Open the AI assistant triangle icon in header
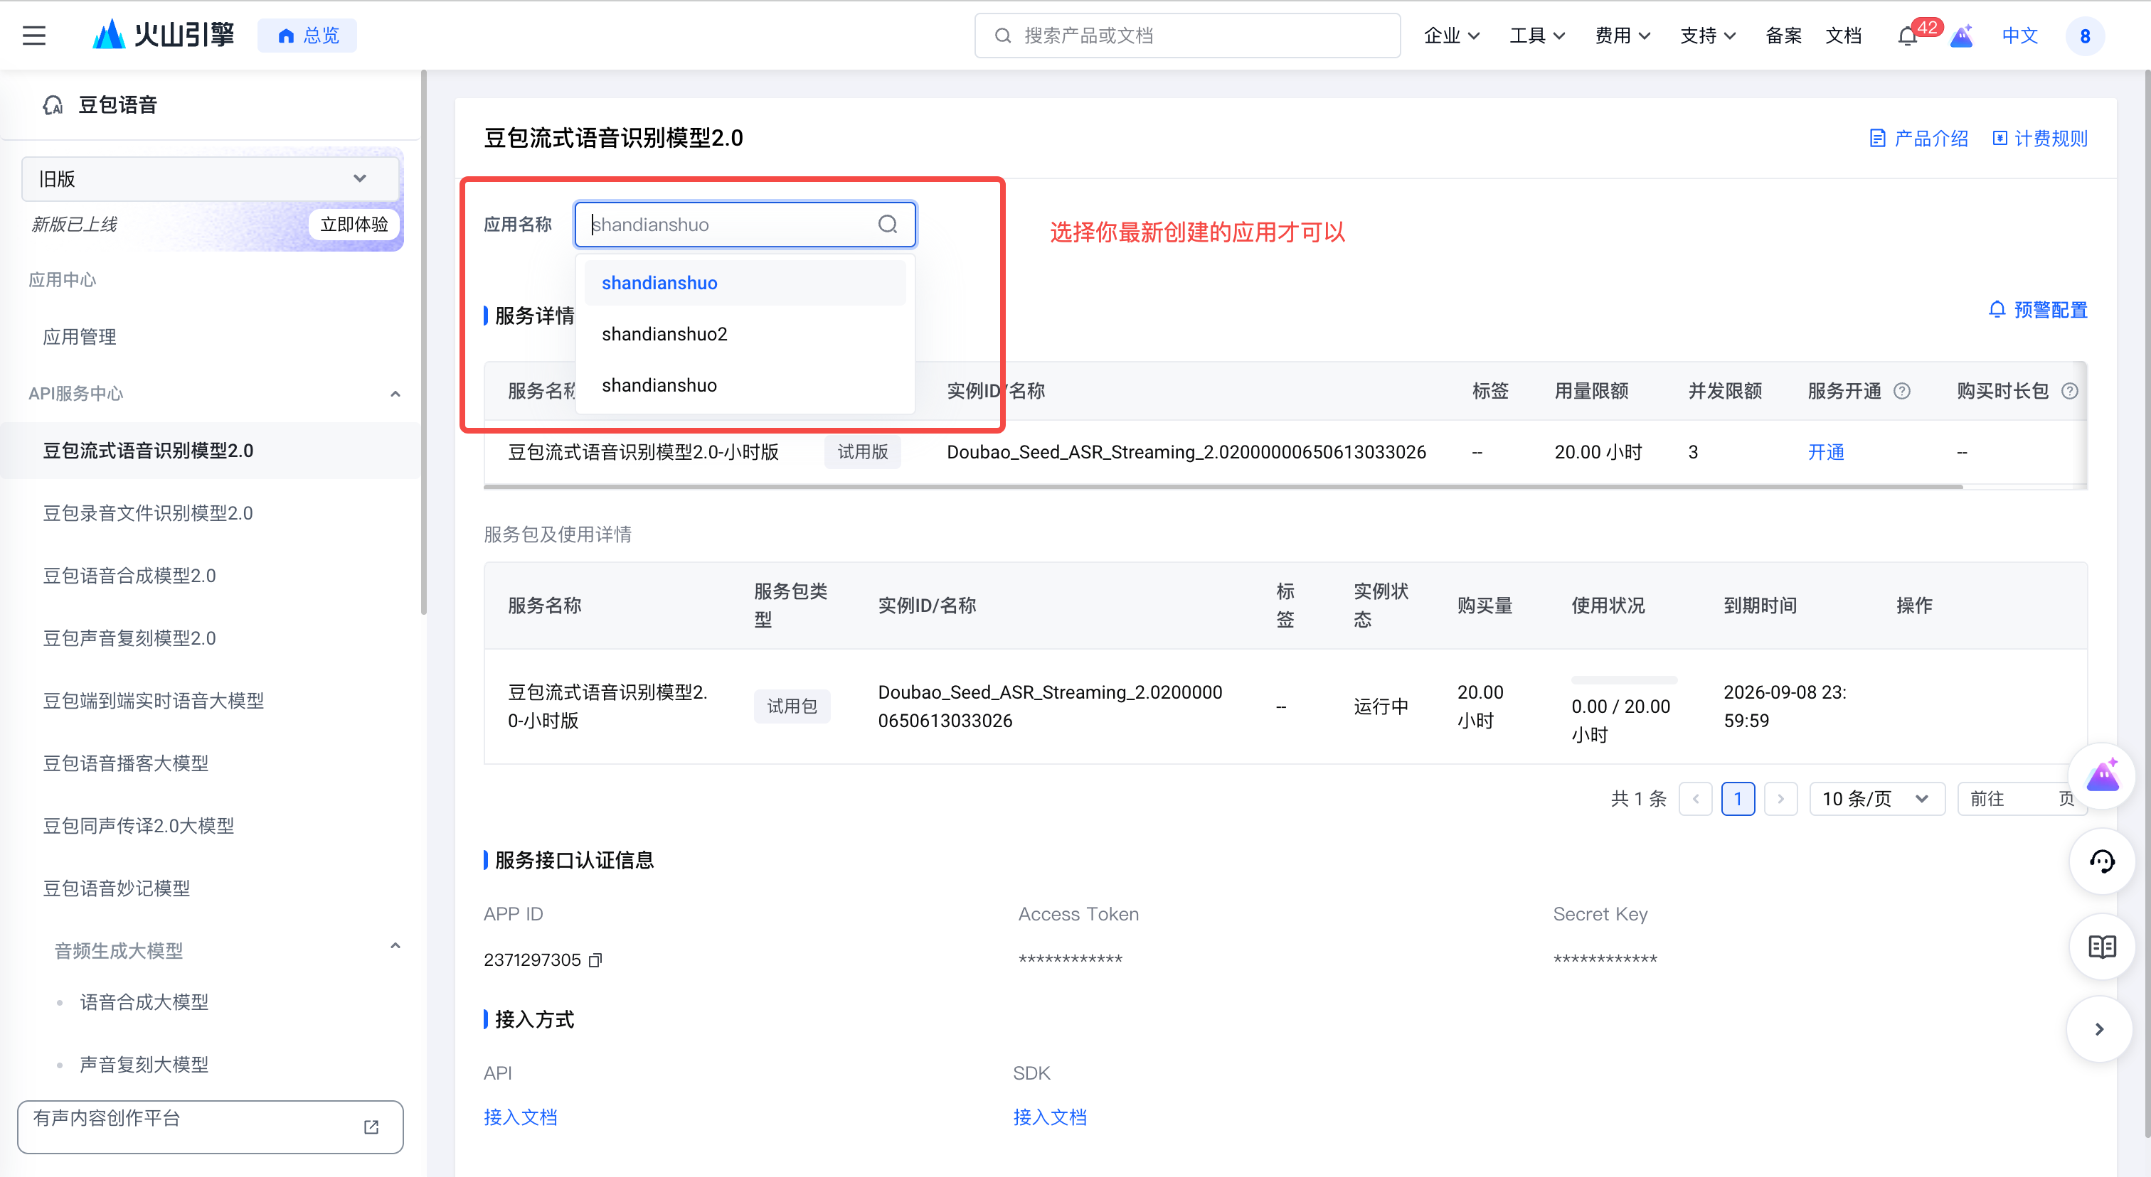Viewport: 2151px width, 1177px height. 1962,36
